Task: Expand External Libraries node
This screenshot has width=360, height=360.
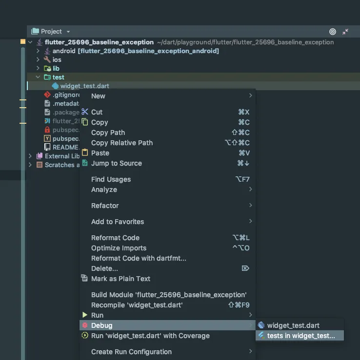Action: click(30, 156)
